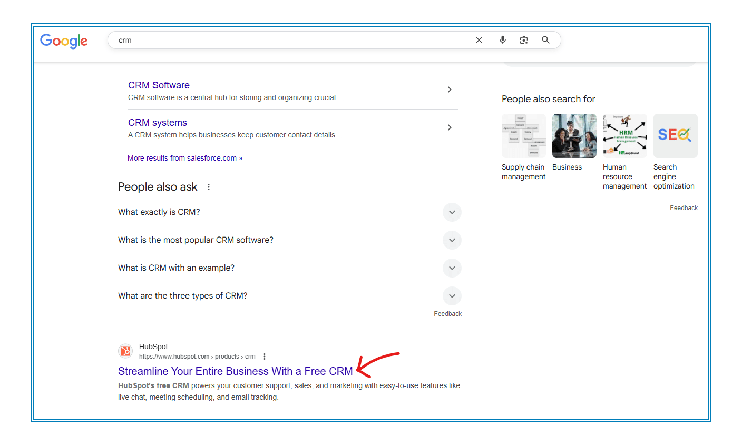742x445 pixels.
Task: Click the HubSpot favicon
Action: (x=125, y=351)
